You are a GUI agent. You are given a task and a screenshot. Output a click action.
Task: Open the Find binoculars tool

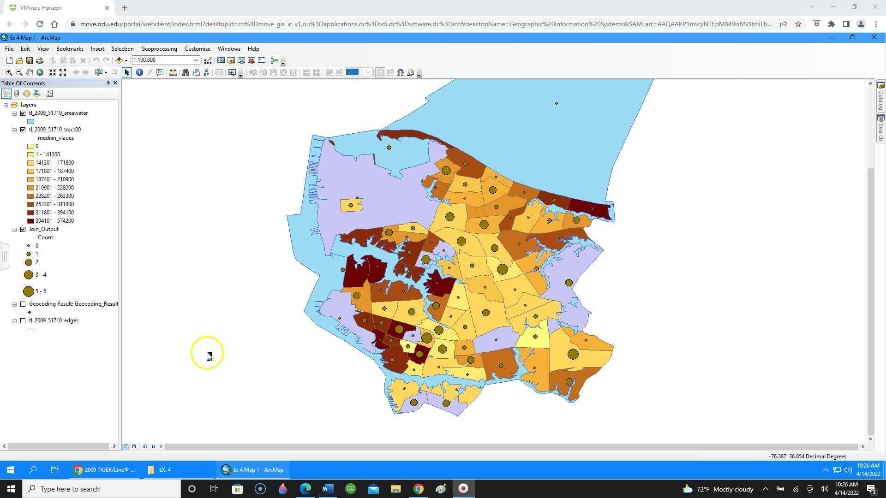186,72
